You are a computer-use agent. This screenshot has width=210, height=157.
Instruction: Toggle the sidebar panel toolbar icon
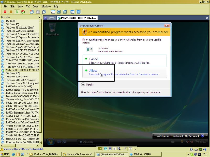[53, 12]
